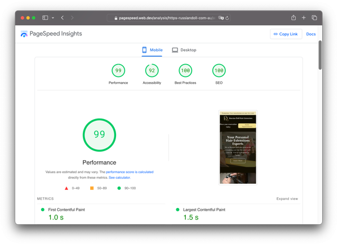Click the red triangle 0–49 legend icon
This screenshot has height=245, width=338.
[66, 188]
